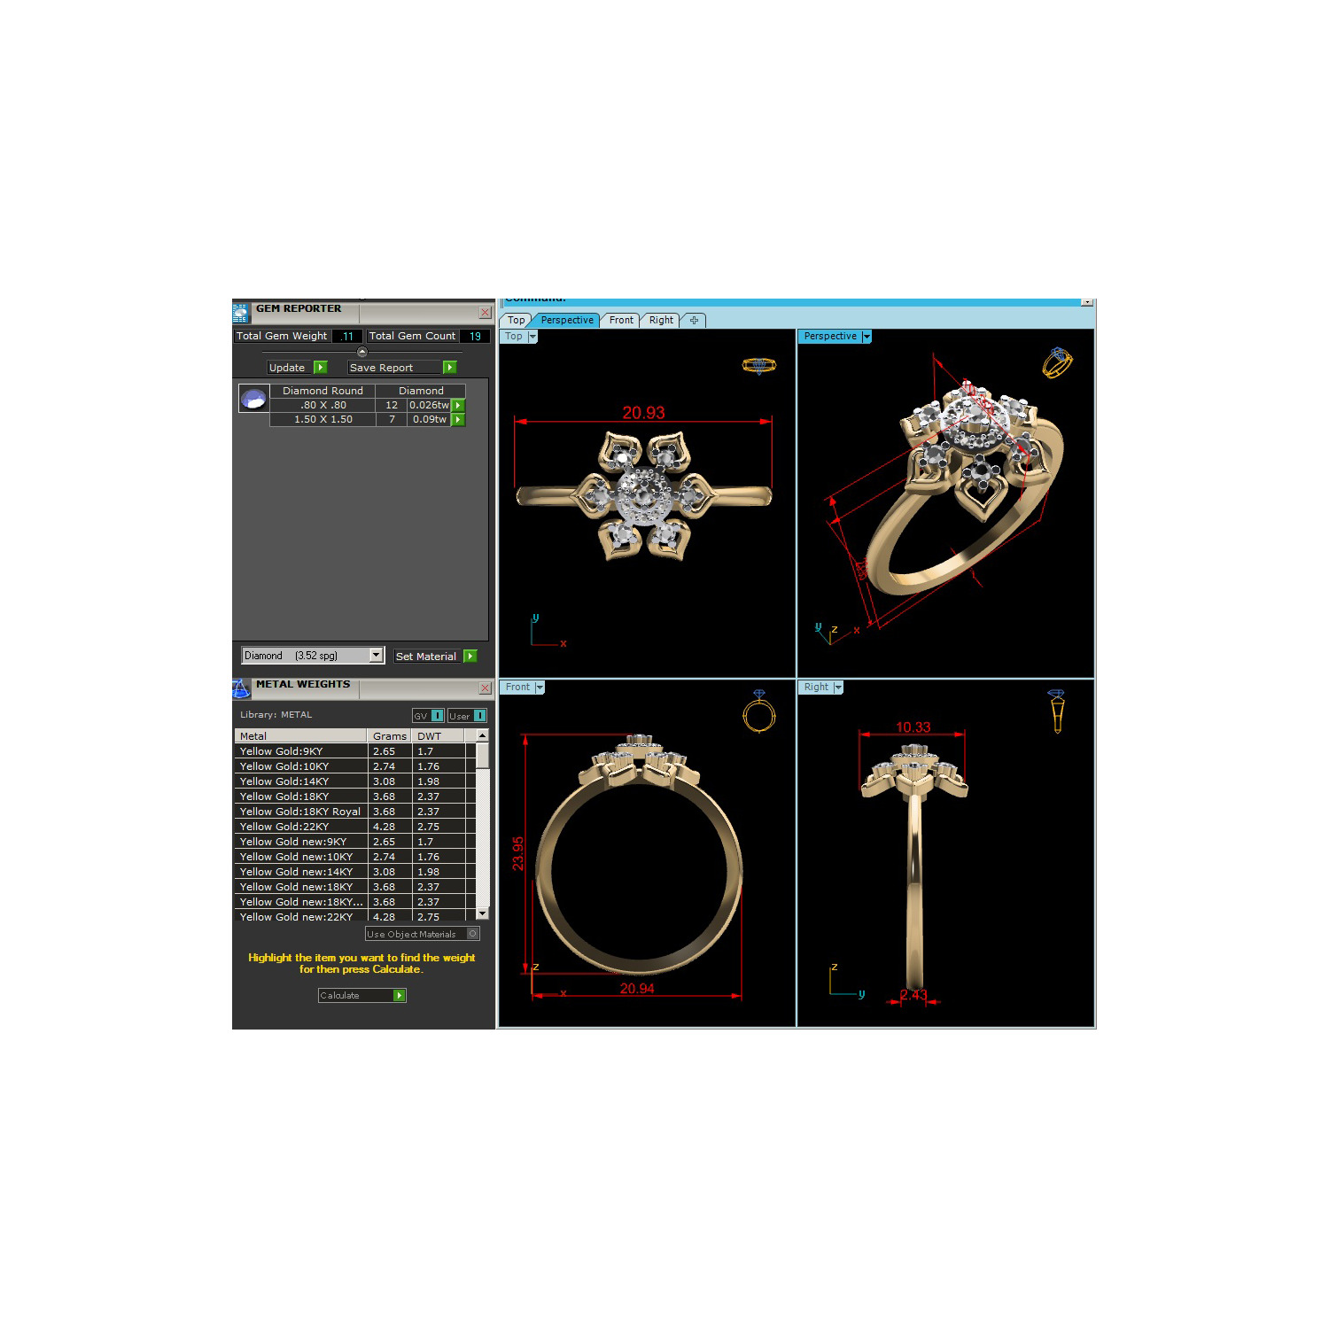Open the Diamond (3.52 spg) material dropdown
This screenshot has height=1329, width=1329.
tap(376, 655)
